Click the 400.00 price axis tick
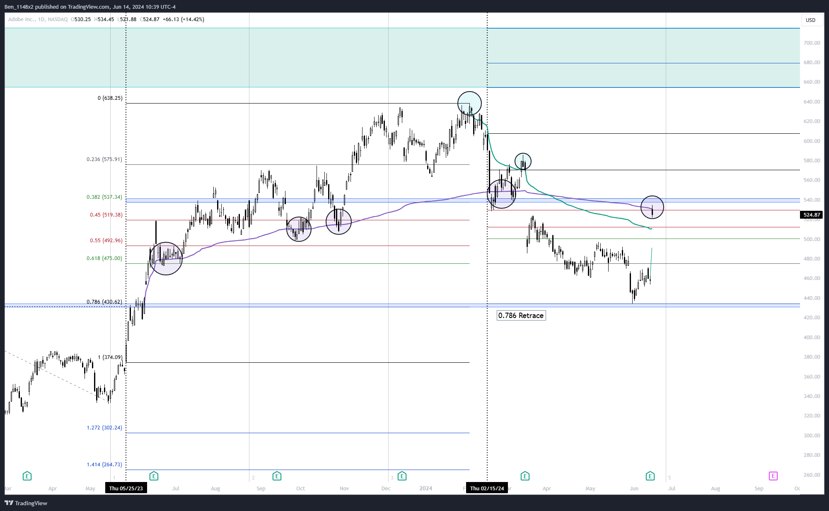The image size is (829, 511). 812,337
